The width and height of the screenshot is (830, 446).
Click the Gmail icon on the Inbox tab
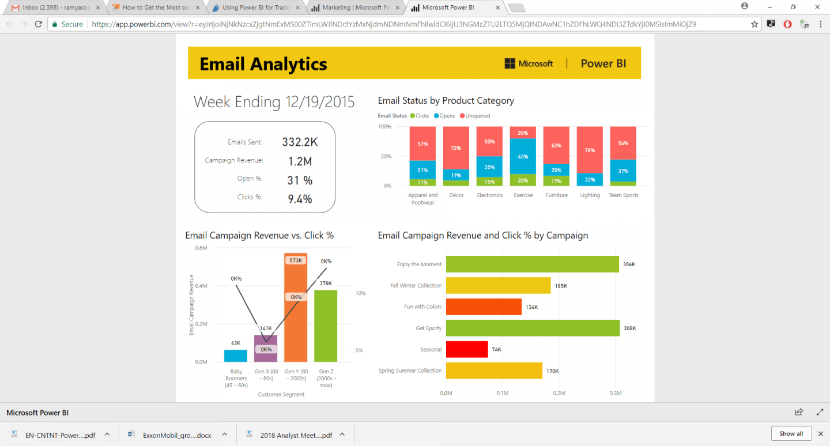click(14, 8)
